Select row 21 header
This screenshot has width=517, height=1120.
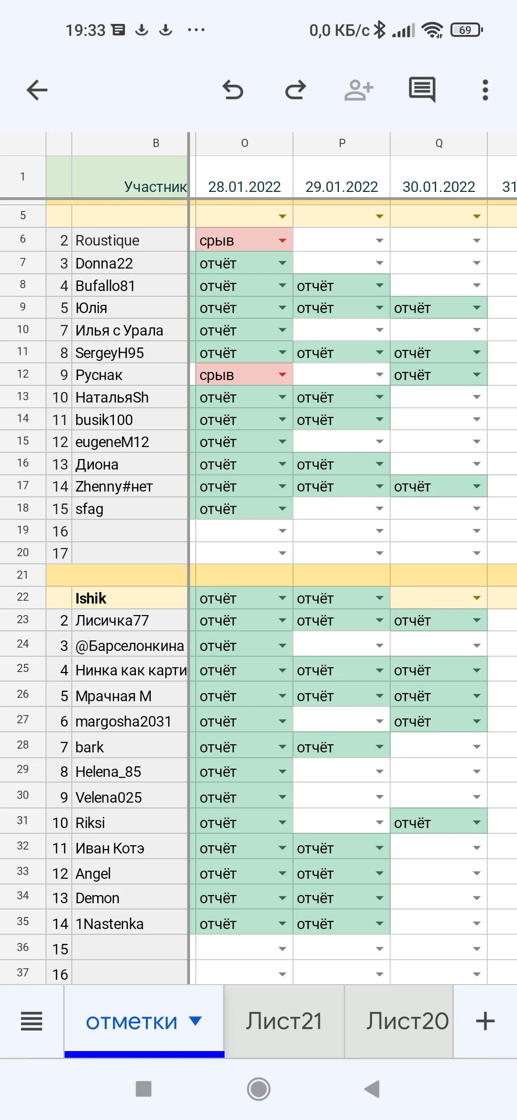pos(22,575)
